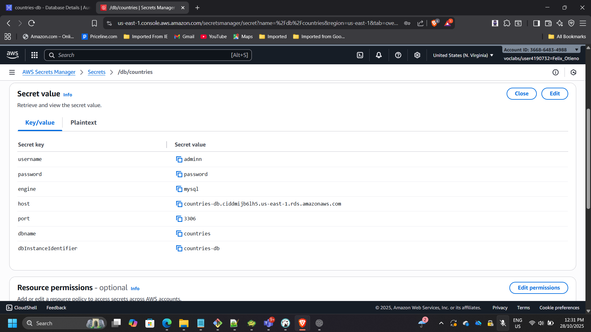Toggle the info panel icon
The width and height of the screenshot is (591, 332).
555,72
